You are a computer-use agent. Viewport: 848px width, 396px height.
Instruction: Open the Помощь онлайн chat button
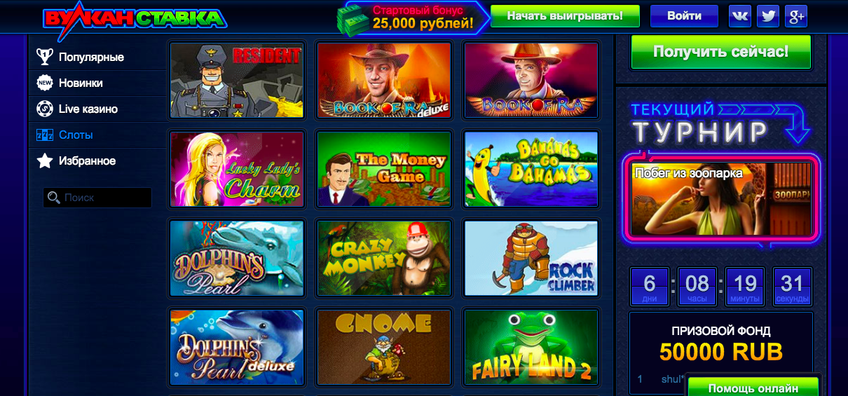click(753, 387)
